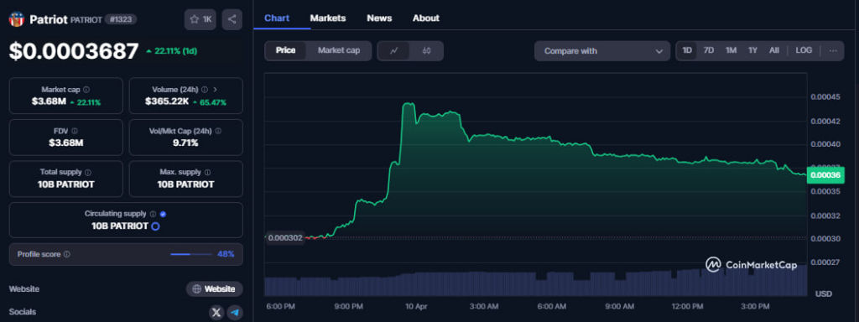This screenshot has height=322, width=859.
Task: Click Profile score info icon
Action: pos(67,254)
